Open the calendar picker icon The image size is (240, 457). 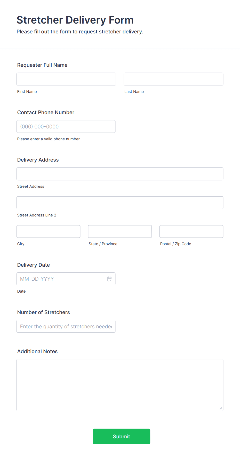(109, 279)
